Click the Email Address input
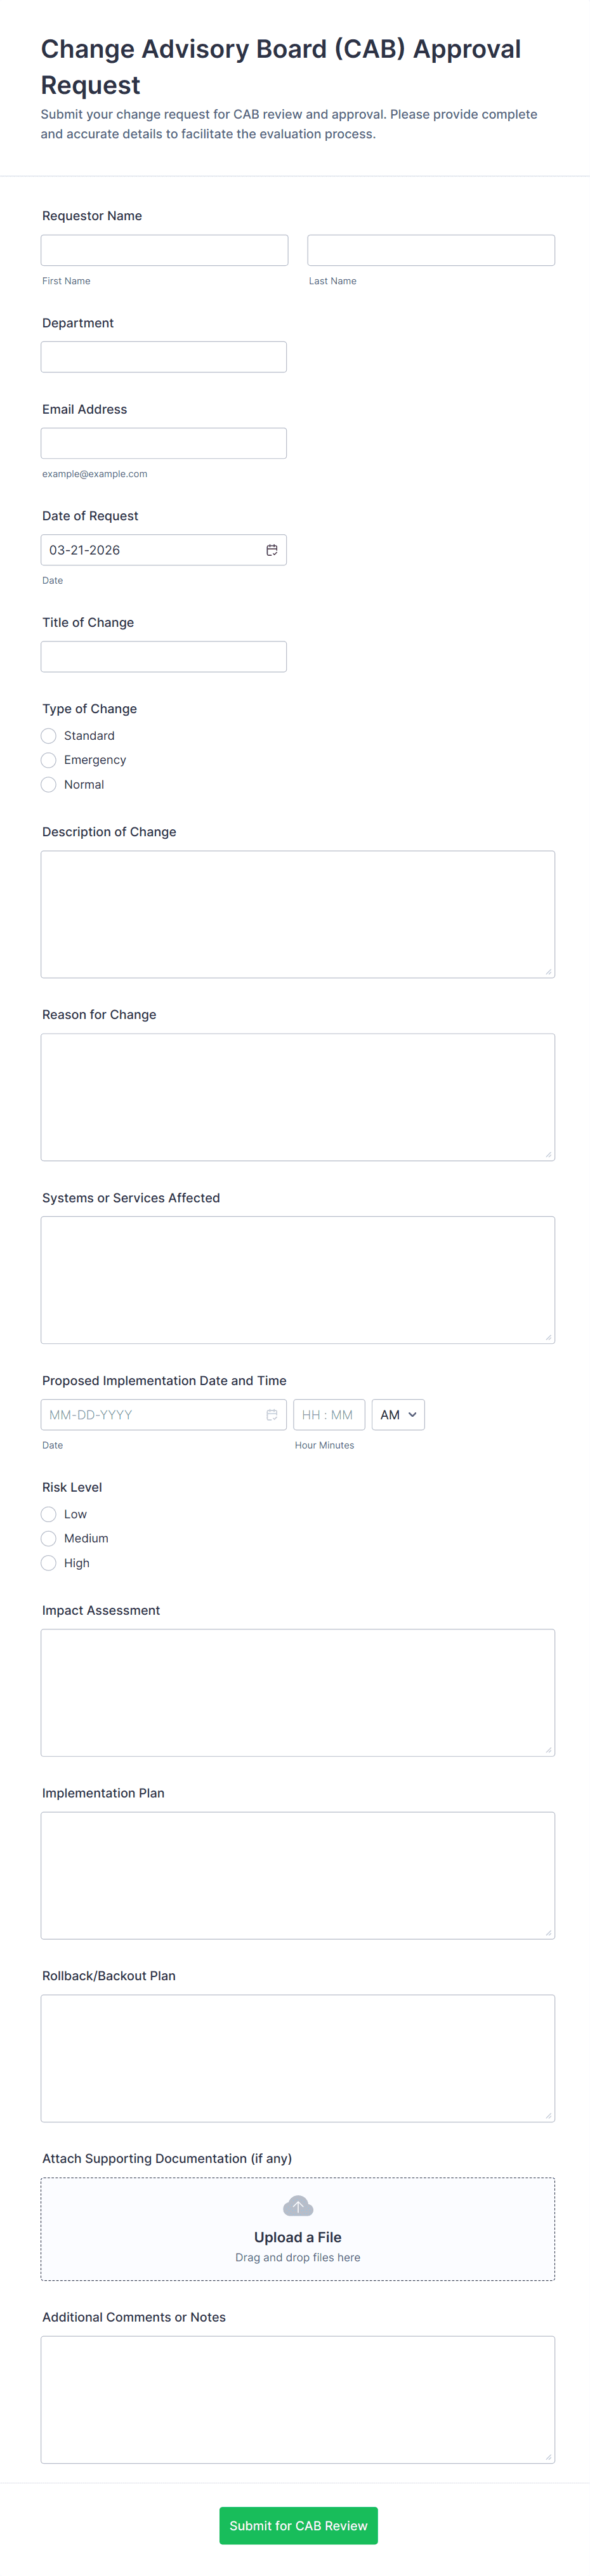590x2576 pixels. (164, 443)
